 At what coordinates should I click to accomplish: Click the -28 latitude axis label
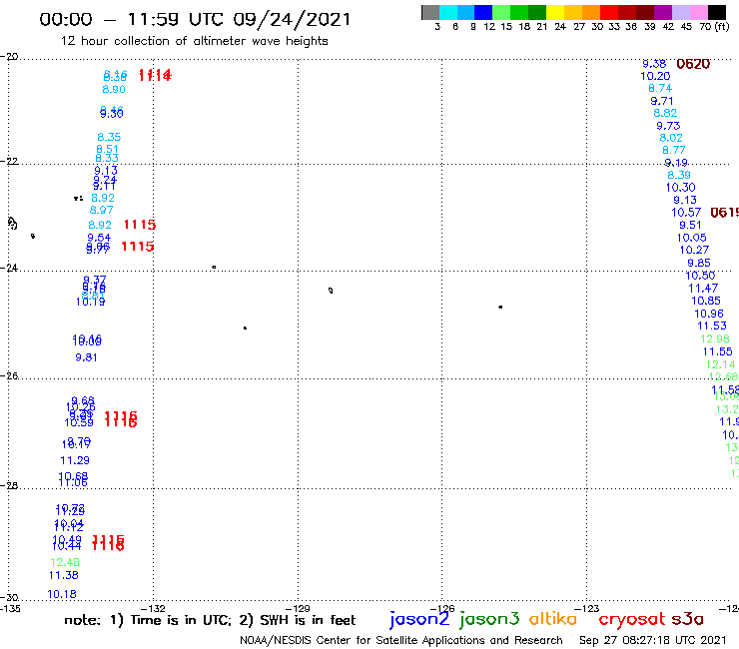(9, 485)
